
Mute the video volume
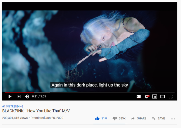tap(27, 96)
